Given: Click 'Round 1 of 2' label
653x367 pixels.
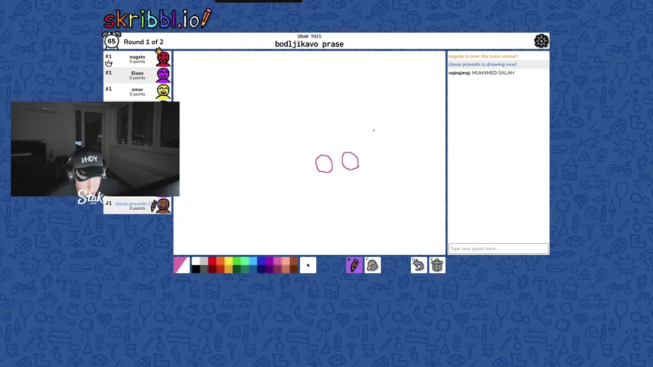Looking at the screenshot, I should click(x=143, y=42).
